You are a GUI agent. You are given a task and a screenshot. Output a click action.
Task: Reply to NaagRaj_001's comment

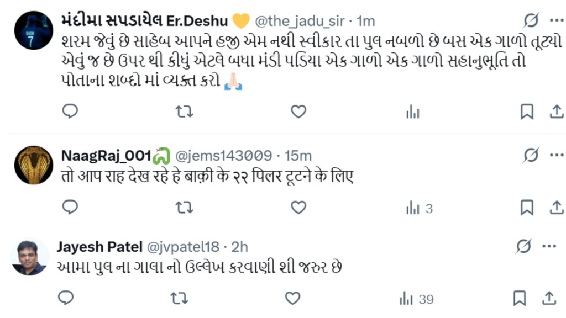(70, 208)
